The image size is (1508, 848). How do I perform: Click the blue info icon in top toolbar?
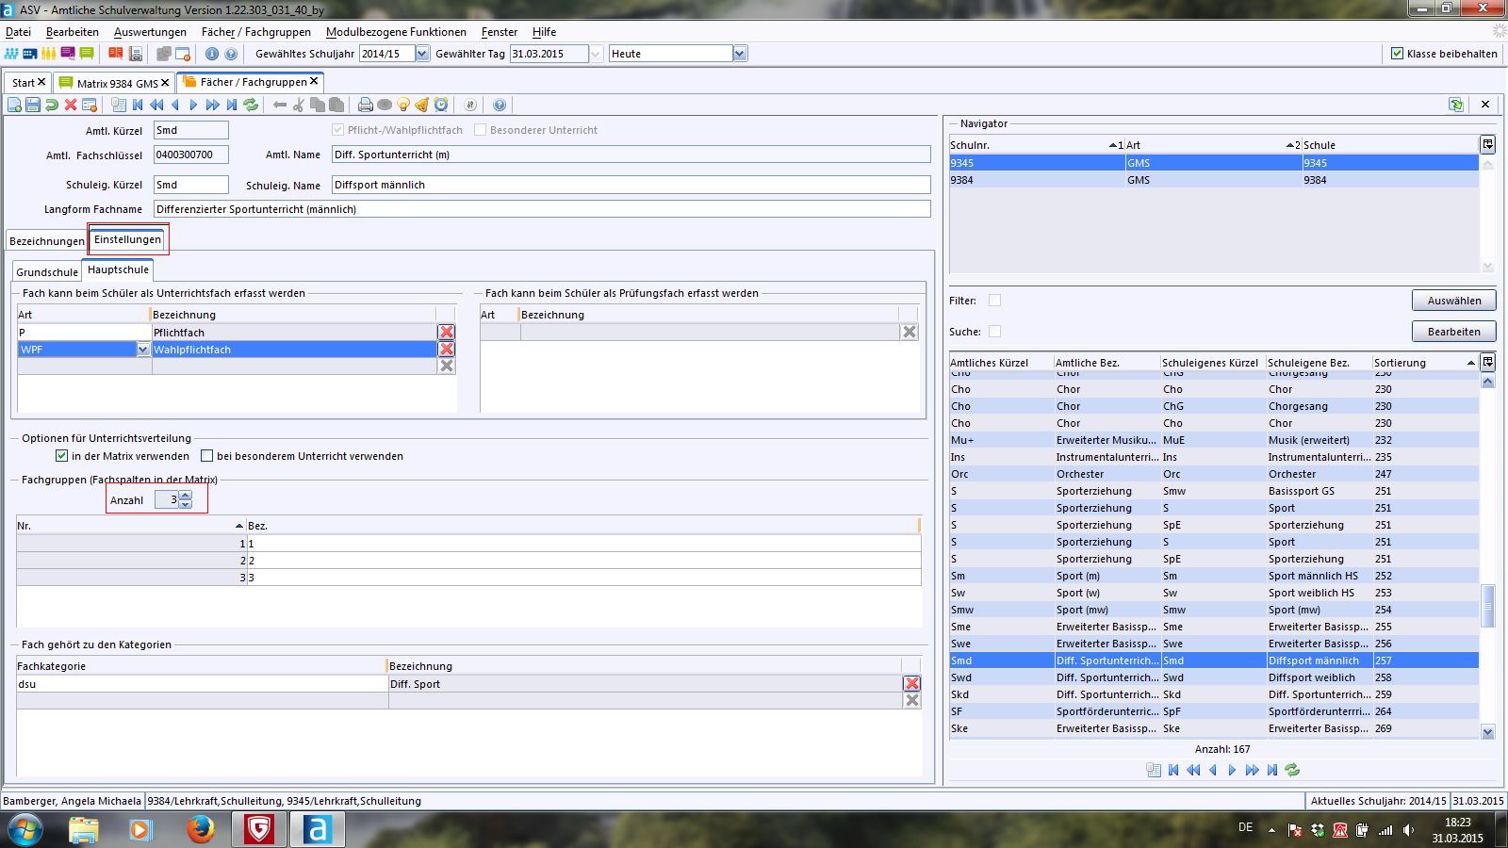(212, 54)
